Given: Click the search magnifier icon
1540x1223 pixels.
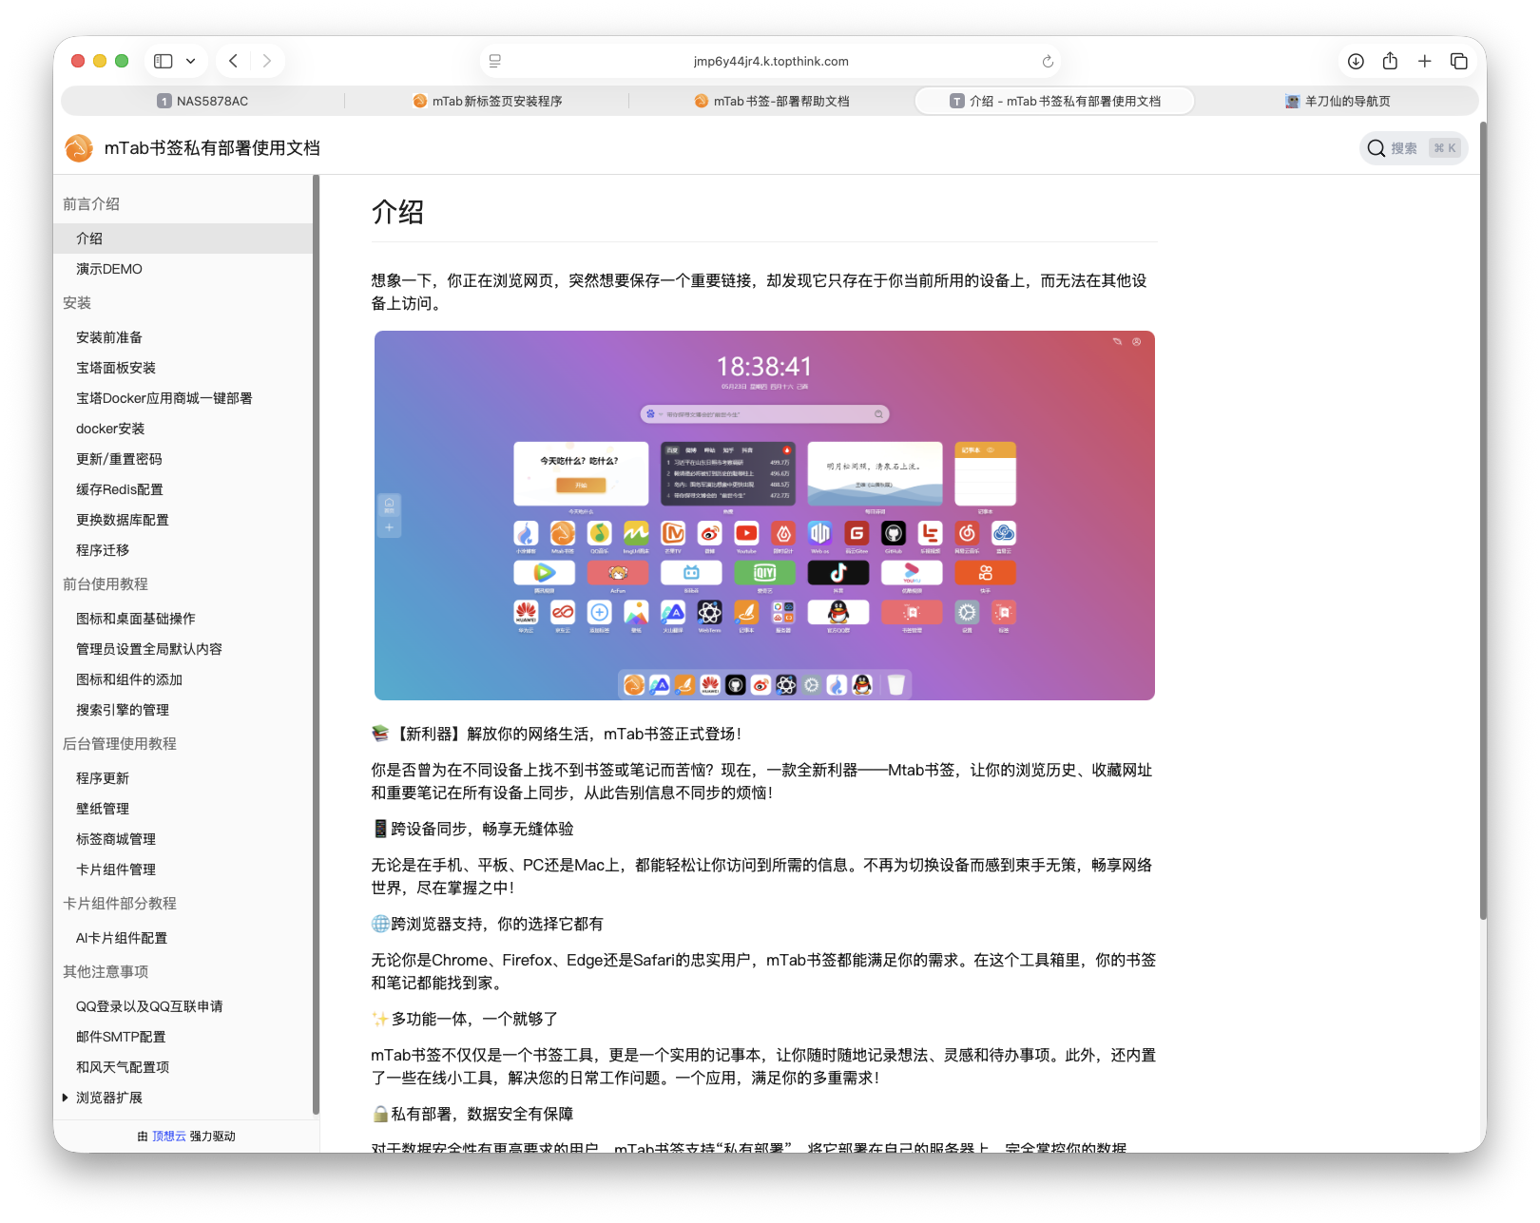Looking at the screenshot, I should pos(1375,148).
